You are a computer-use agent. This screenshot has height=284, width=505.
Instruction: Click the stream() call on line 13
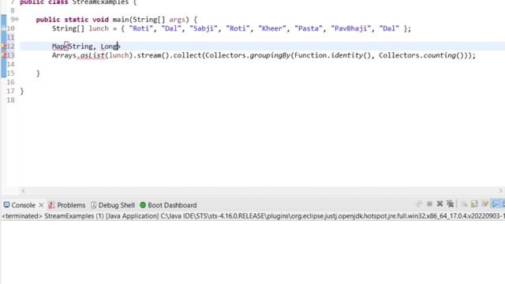(153, 55)
